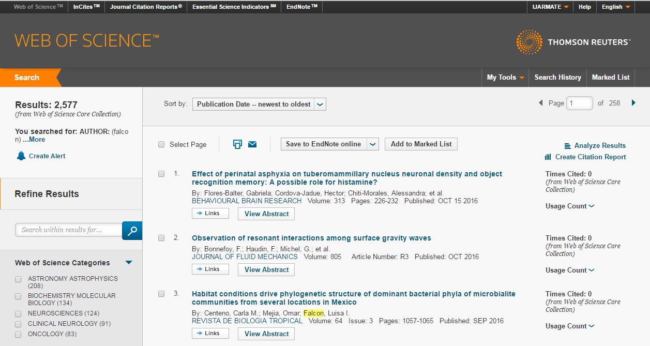
Task: Tick the Clinical Neurology category checkbox
Action: point(19,324)
